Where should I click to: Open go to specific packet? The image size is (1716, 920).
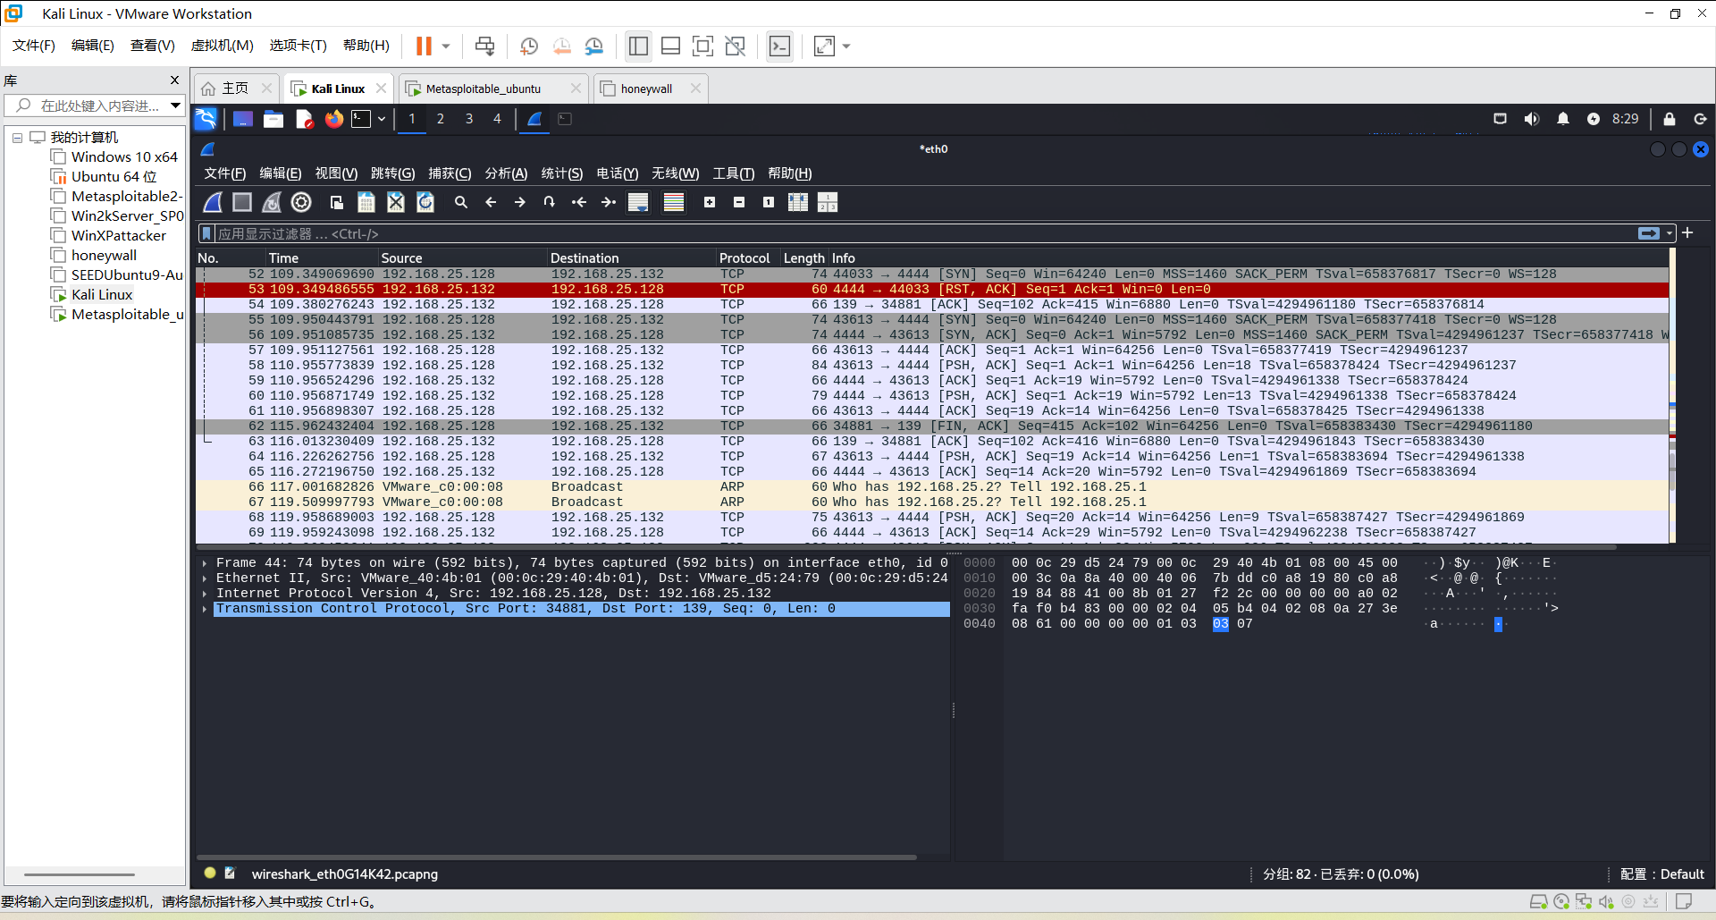(x=550, y=203)
